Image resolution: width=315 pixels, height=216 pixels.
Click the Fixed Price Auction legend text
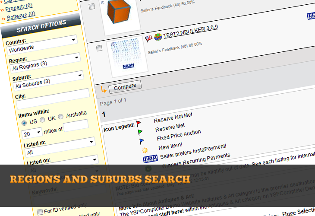[x=179, y=135]
